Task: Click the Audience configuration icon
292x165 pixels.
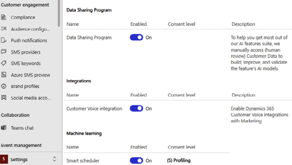Action: [x=4, y=29]
